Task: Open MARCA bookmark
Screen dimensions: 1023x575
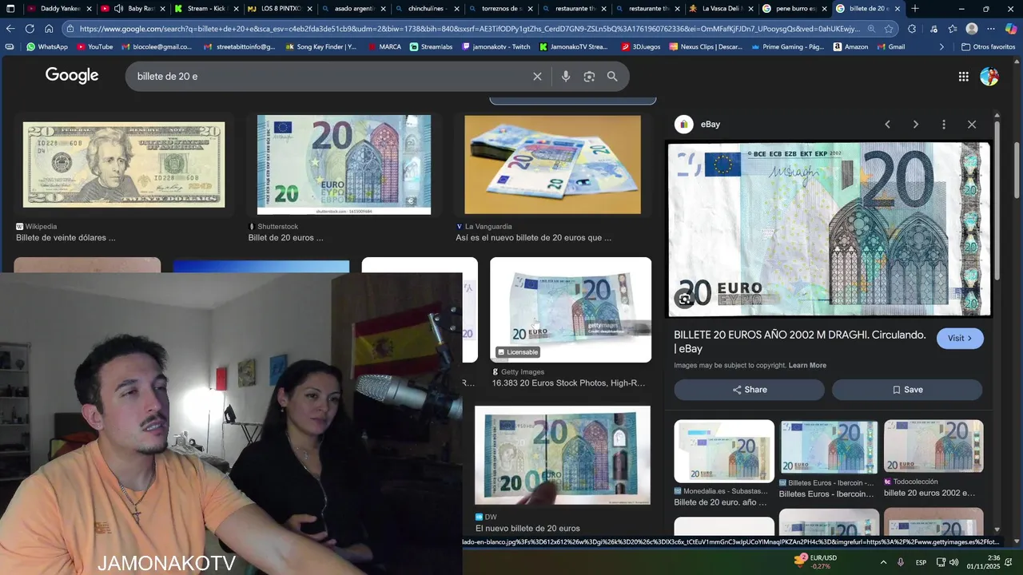Action: click(384, 47)
